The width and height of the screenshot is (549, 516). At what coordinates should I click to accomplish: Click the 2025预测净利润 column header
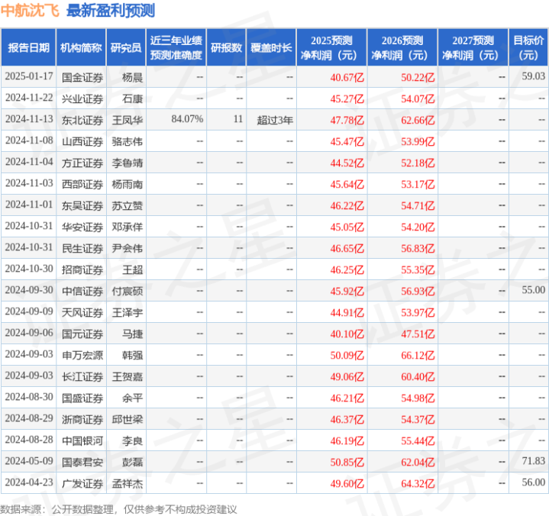tap(331, 47)
